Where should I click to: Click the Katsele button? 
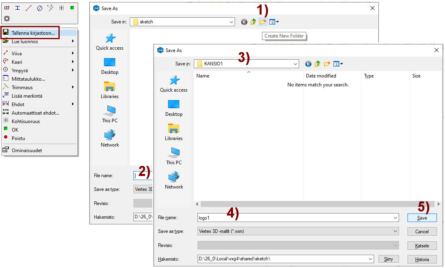[x=422, y=246]
